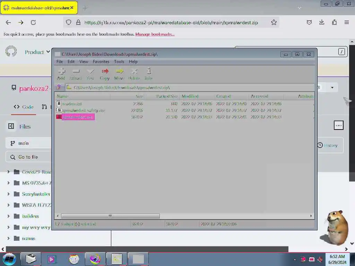Expand the ScaryInstaller folder
This screenshot has height=266, width=355.
(x=9, y=194)
